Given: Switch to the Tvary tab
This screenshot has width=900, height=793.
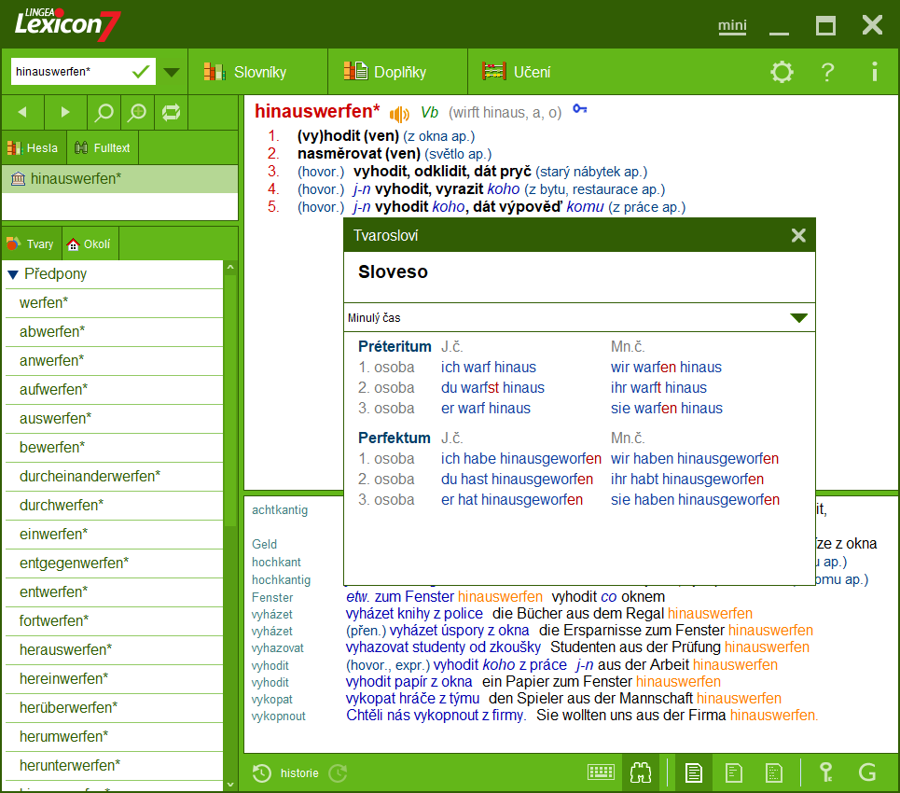Looking at the screenshot, I should [31, 244].
